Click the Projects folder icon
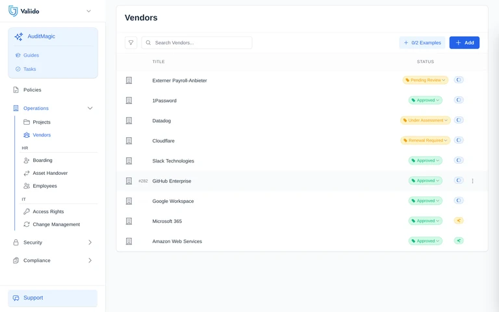The width and height of the screenshot is (499, 312). [27, 122]
